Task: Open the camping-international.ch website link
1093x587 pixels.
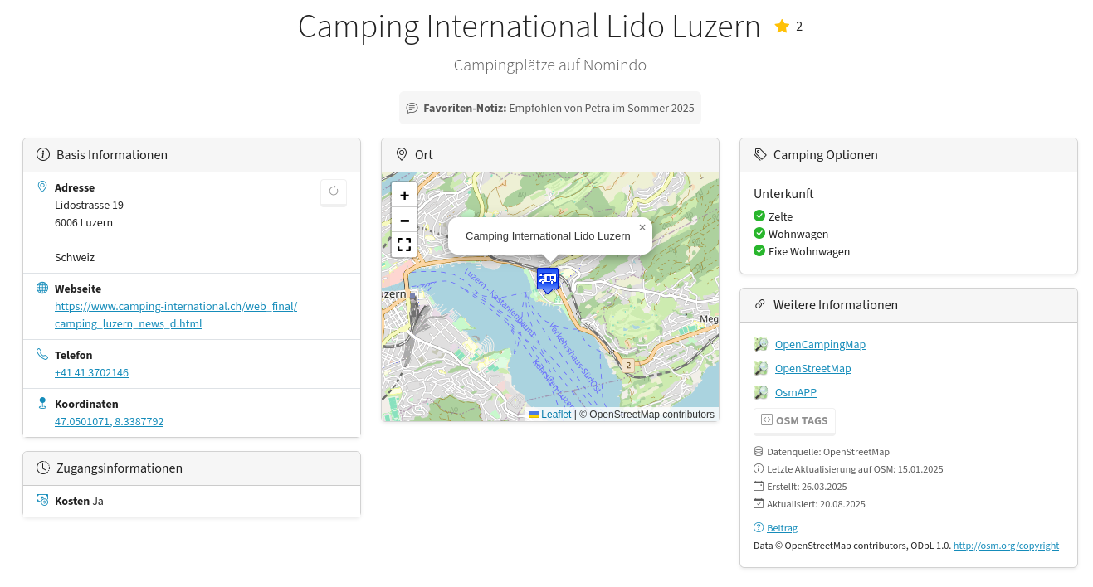Action: pyautogui.click(x=176, y=315)
